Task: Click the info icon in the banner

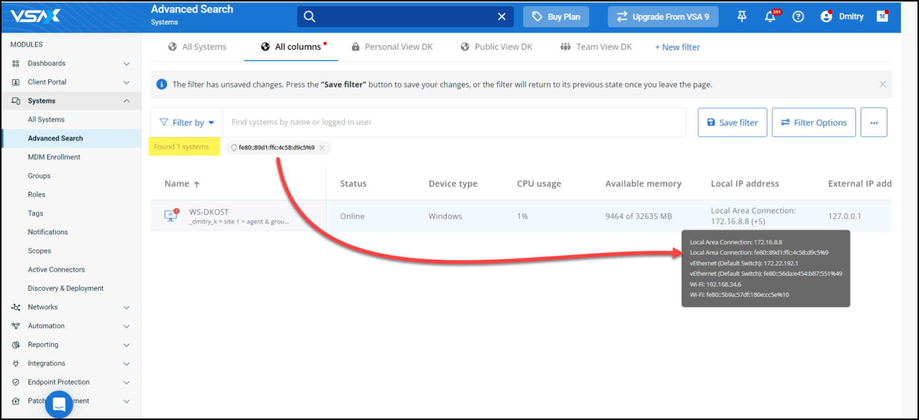Action: [162, 84]
